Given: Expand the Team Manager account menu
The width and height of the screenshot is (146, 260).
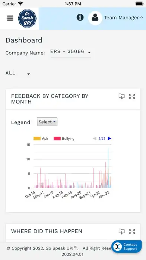Looking at the screenshot, I should 124,18.
